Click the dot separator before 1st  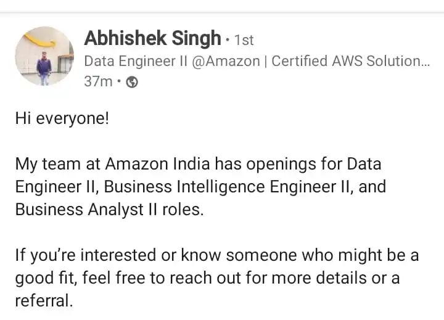[x=228, y=41]
